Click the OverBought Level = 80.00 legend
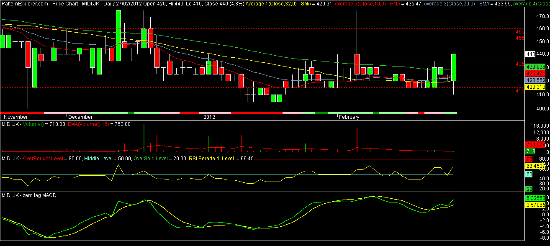This screenshot has height=246, width=550. click(53, 159)
